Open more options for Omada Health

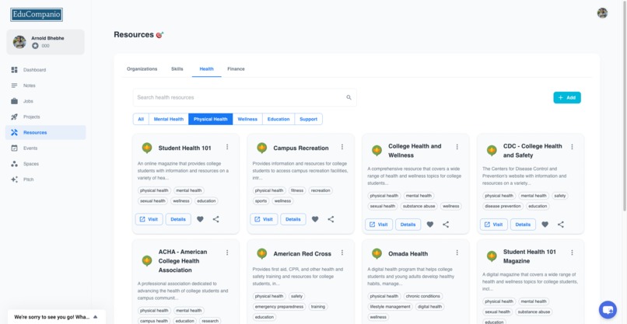[457, 253]
